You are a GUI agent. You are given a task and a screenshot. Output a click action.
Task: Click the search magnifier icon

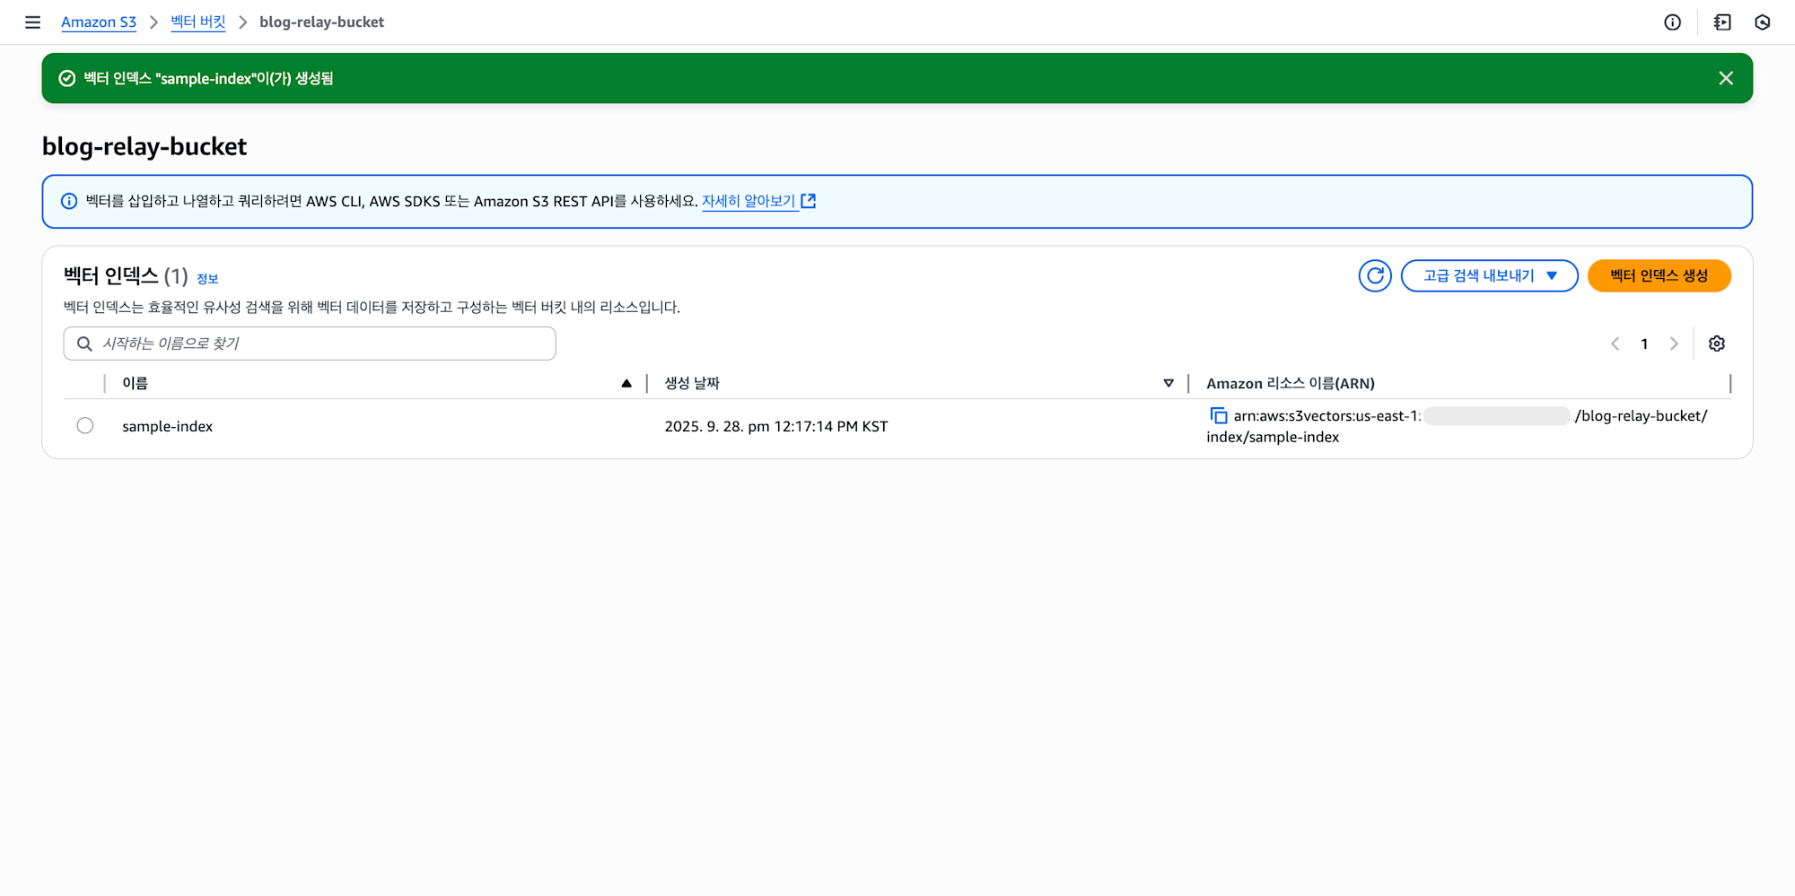tap(84, 344)
